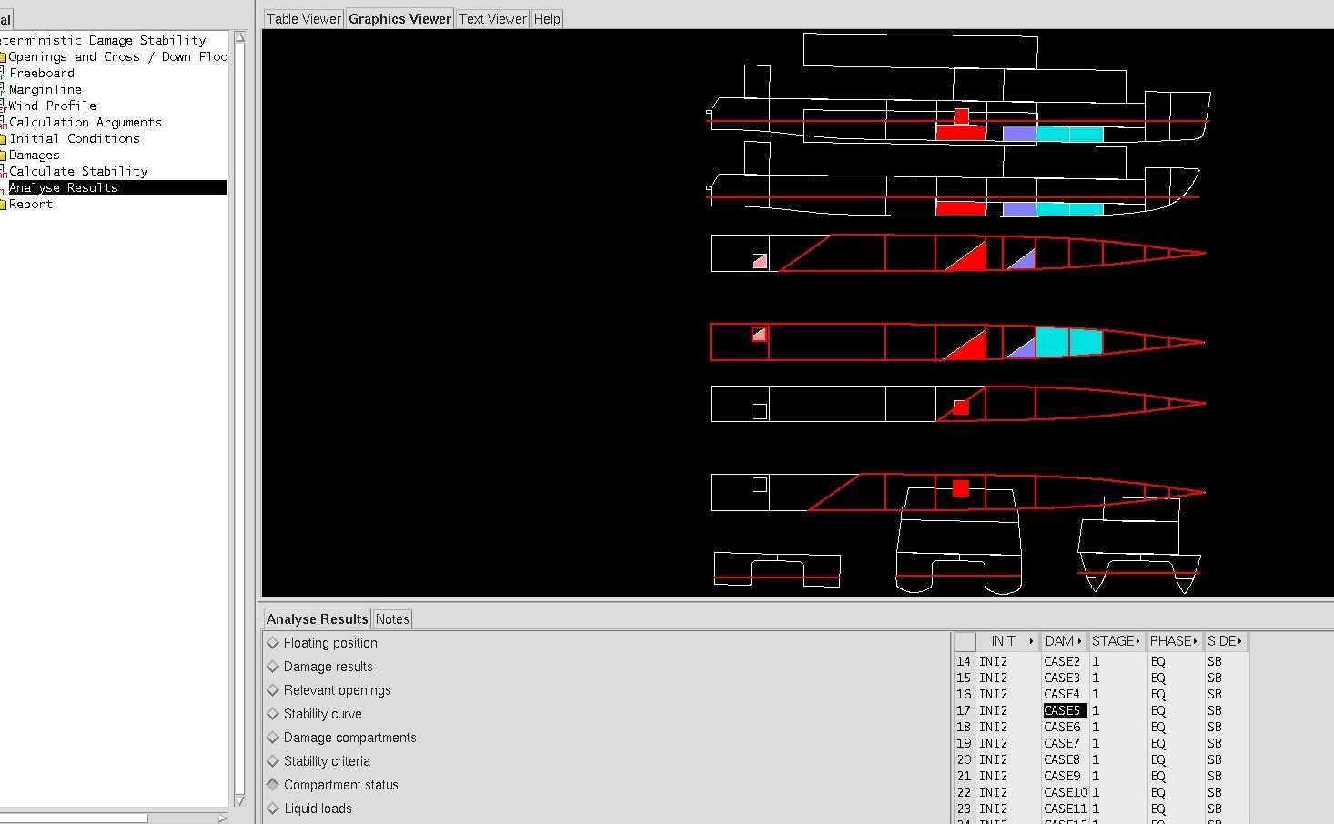
Task: Open the INIT column header dropdown
Action: pyautogui.click(x=1031, y=641)
